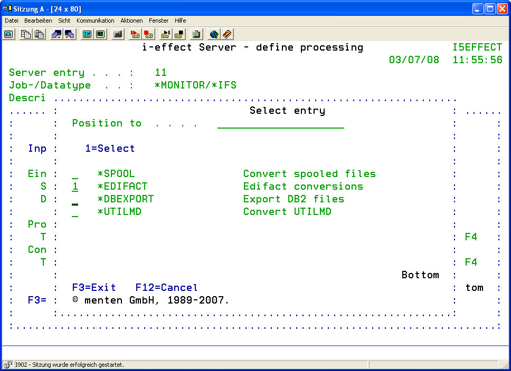This screenshot has height=371, width=511.
Task: Click the red record macro icon
Action: tap(135, 34)
